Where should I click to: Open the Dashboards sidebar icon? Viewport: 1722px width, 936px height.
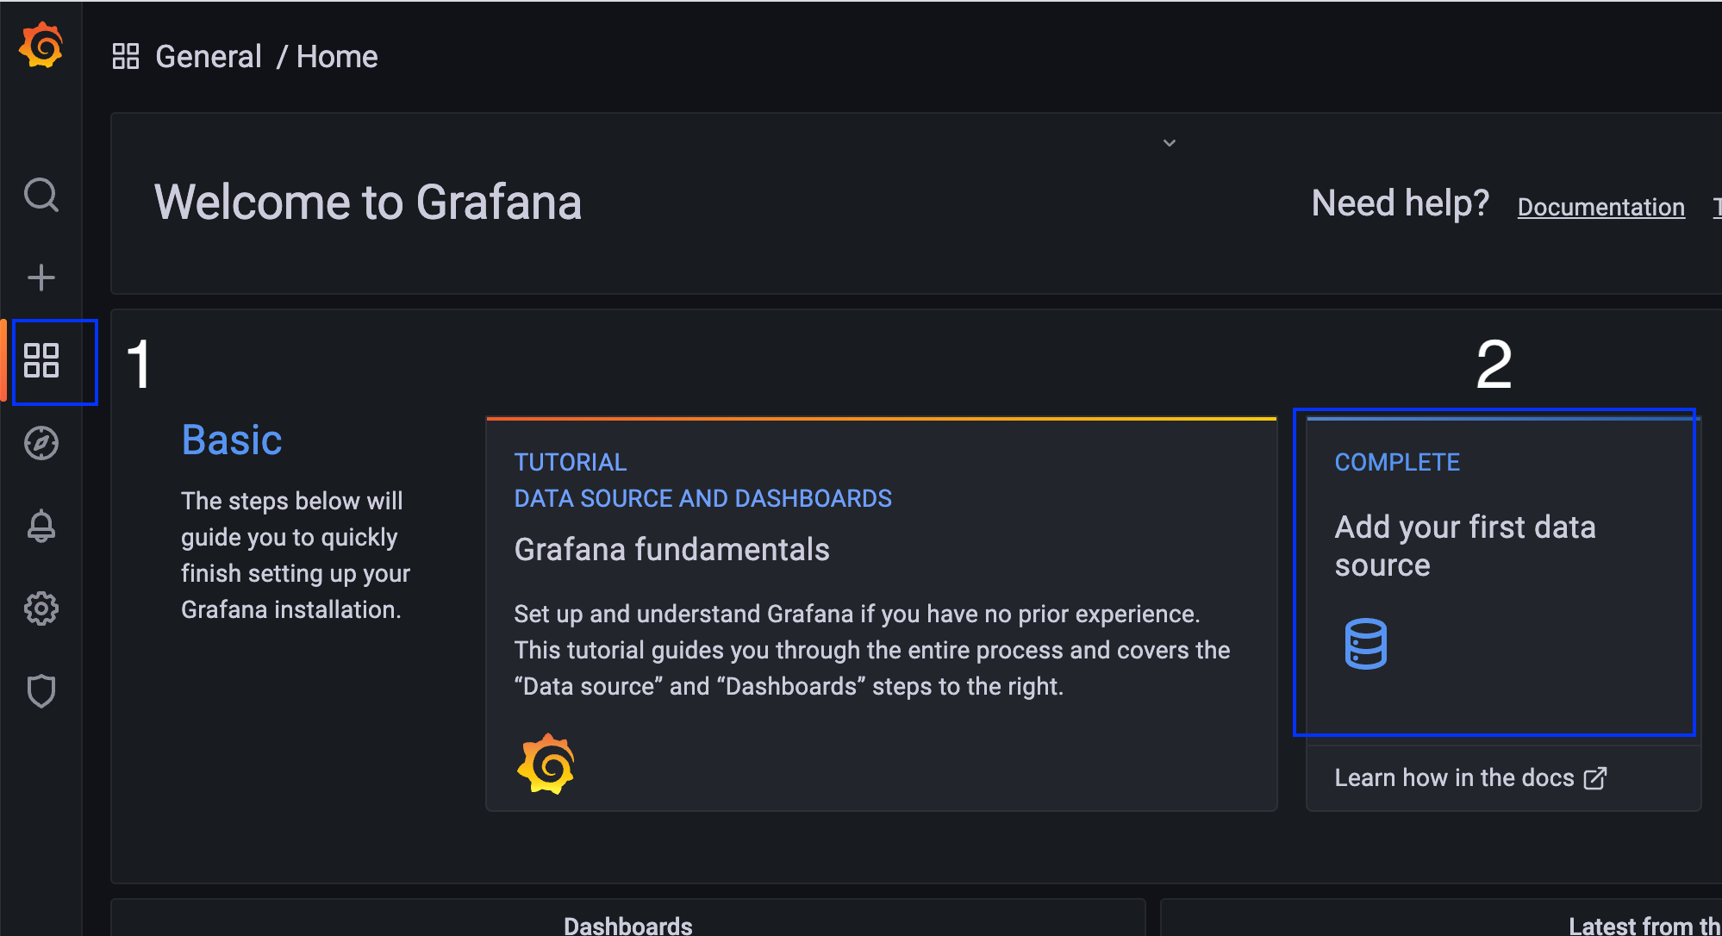pyautogui.click(x=41, y=360)
